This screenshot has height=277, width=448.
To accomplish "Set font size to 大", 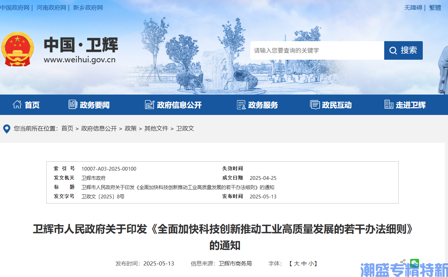I will coord(297,264).
